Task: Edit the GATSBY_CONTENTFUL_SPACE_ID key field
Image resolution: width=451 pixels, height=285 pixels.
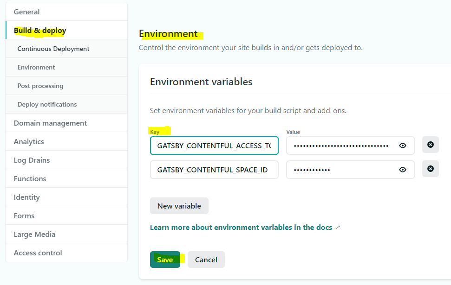Action: 214,170
